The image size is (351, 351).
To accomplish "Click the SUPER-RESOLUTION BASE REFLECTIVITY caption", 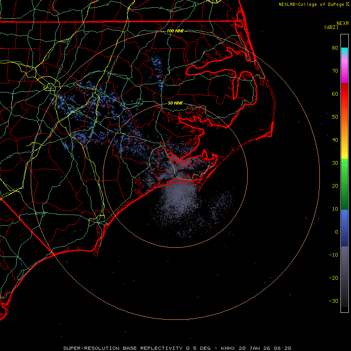I will [x=123, y=348].
